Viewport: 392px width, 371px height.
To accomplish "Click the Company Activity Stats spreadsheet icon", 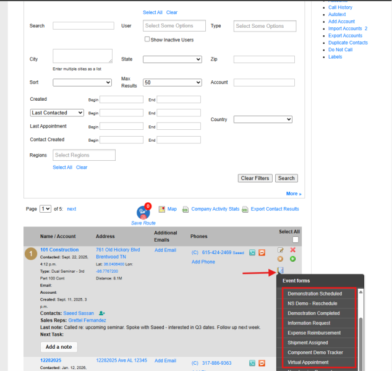I will (185, 209).
